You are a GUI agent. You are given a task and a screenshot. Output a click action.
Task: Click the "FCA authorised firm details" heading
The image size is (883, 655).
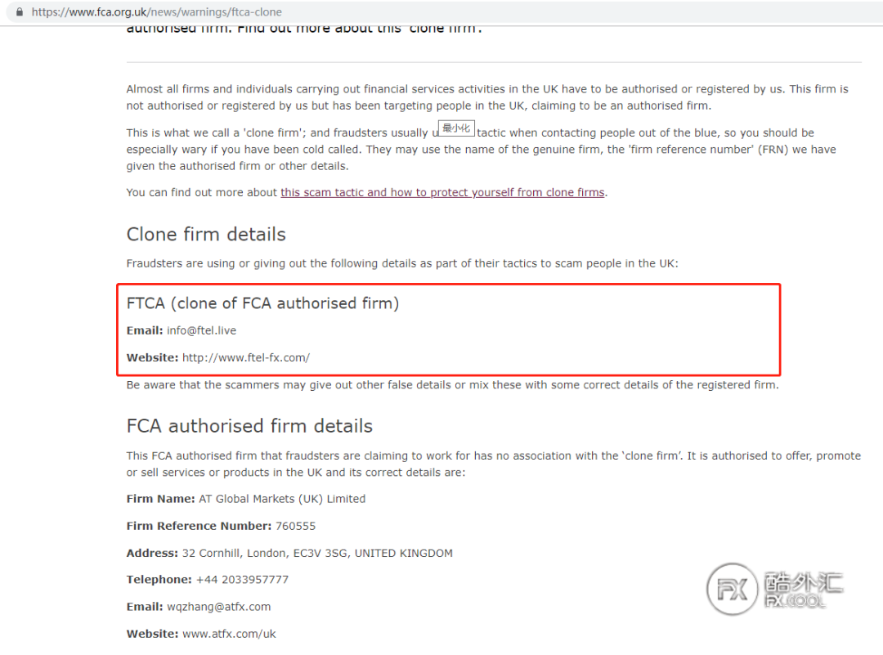[249, 426]
